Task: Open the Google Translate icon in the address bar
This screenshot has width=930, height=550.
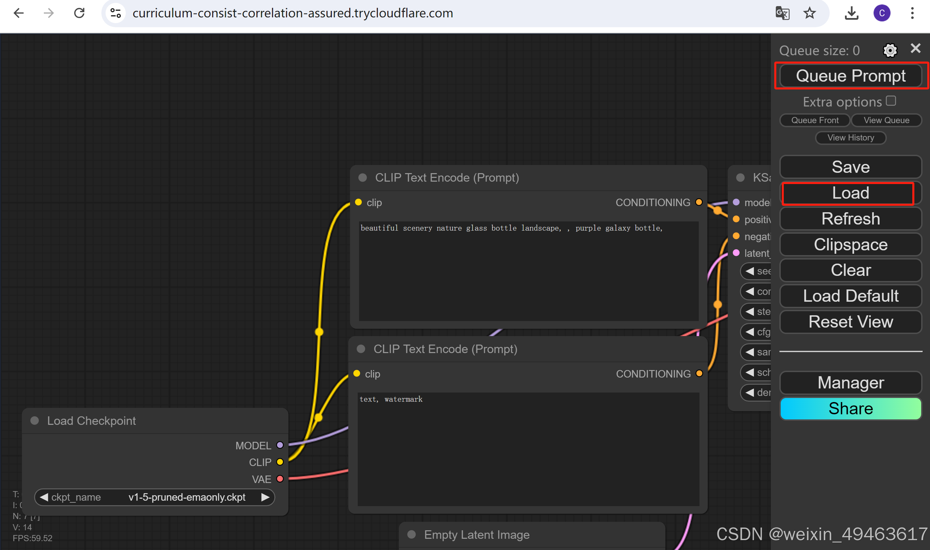Action: (x=782, y=13)
